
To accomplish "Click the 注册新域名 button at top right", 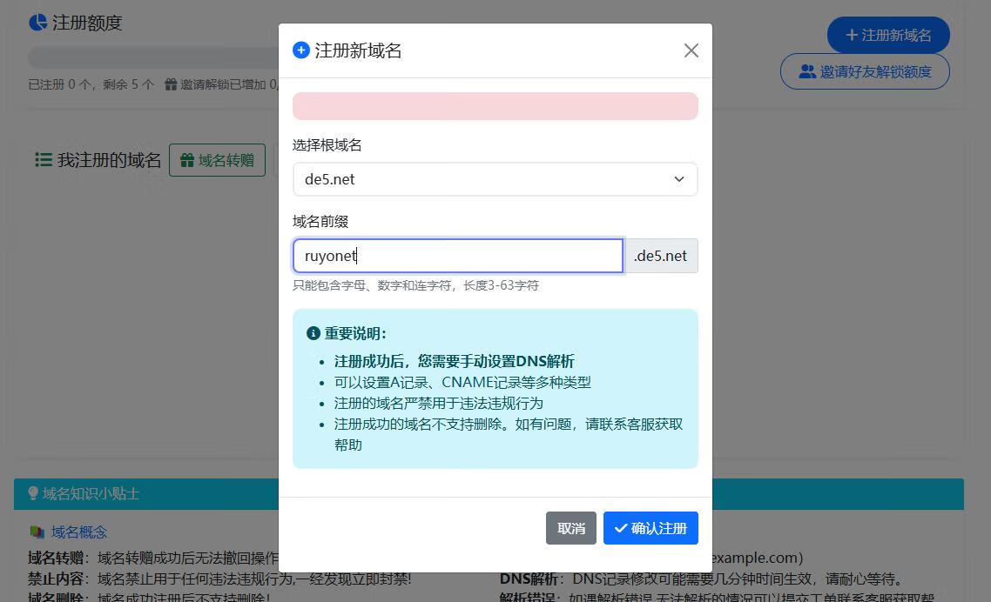I will 887,35.
